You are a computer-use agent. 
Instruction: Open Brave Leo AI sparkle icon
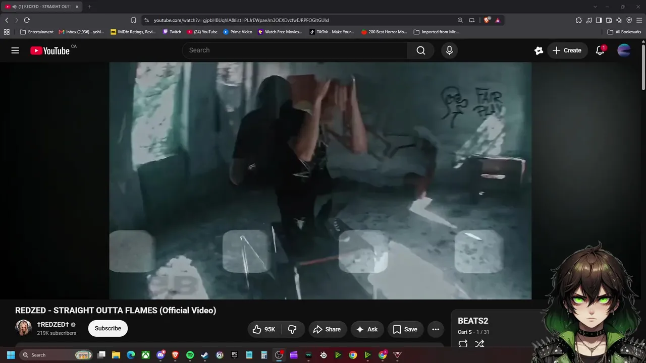619,20
